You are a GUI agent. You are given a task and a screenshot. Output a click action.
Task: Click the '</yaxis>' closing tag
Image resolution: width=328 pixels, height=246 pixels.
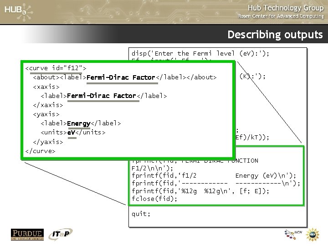pos(48,142)
